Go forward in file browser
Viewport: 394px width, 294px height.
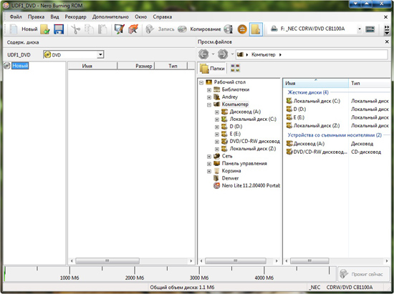point(223,54)
